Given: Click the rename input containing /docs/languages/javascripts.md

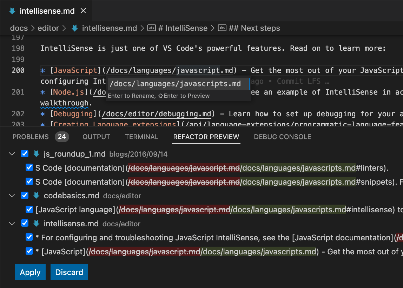Looking at the screenshot, I should coord(179,84).
